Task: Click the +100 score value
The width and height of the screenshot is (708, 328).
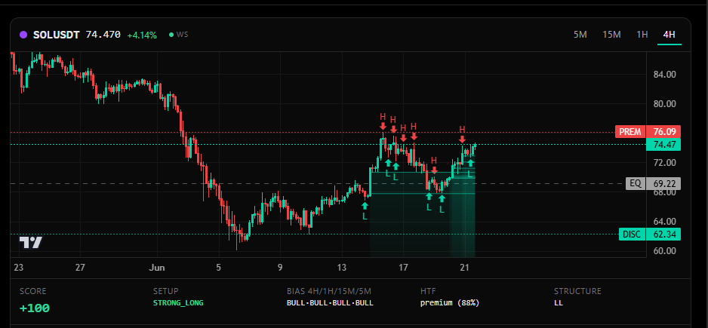Action: (35, 308)
